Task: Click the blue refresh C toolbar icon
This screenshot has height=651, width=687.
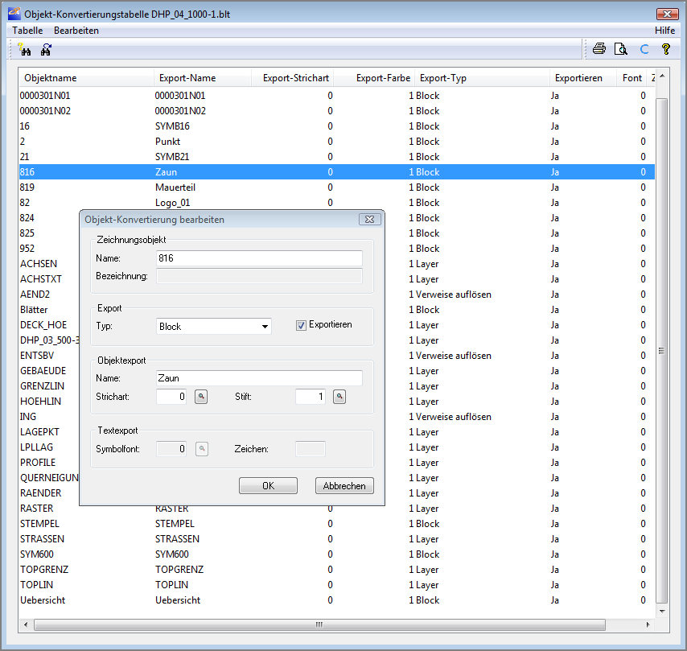Action: click(644, 49)
